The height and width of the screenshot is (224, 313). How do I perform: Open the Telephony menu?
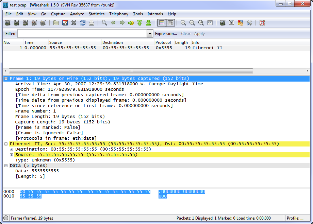click(x=119, y=14)
